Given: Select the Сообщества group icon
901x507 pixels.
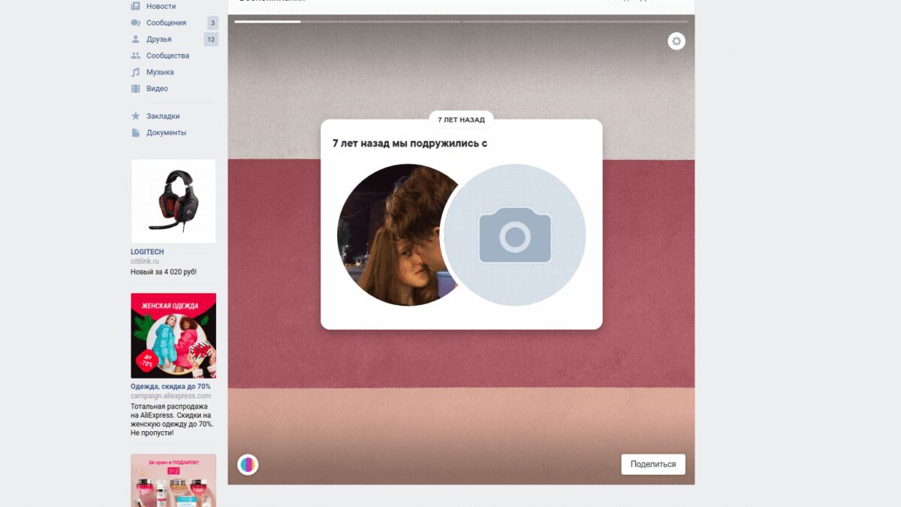Looking at the screenshot, I should [x=136, y=56].
